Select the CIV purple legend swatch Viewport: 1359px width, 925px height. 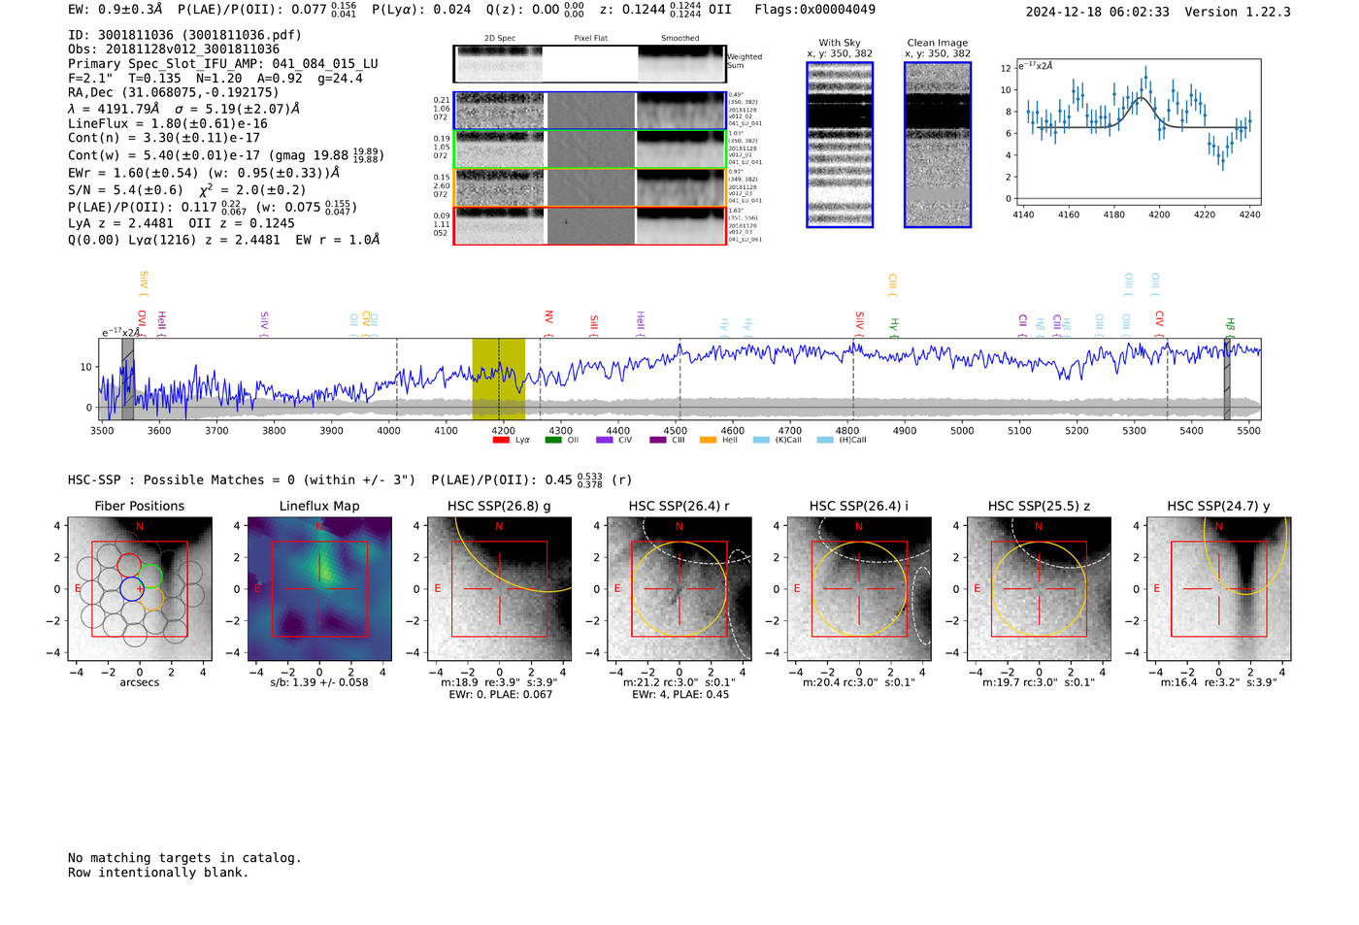tap(605, 441)
